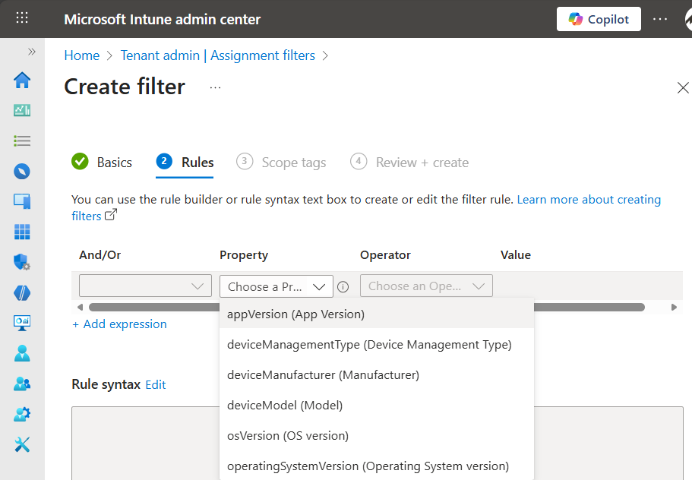Open the Choose an Operator dropdown
The height and width of the screenshot is (480, 692).
(426, 286)
